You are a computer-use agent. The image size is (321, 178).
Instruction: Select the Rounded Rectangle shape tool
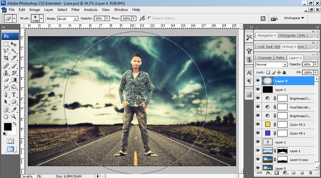click(x=14, y=101)
